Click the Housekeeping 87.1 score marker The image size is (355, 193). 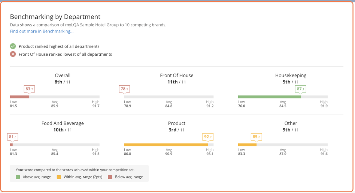(300, 89)
